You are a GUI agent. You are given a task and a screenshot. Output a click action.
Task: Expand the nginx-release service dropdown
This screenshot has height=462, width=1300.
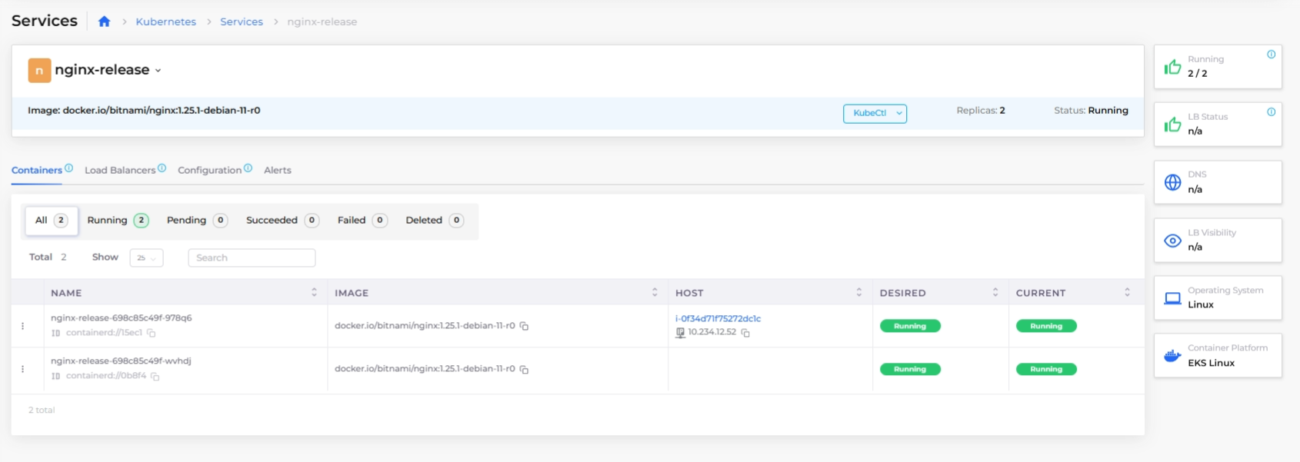point(158,71)
